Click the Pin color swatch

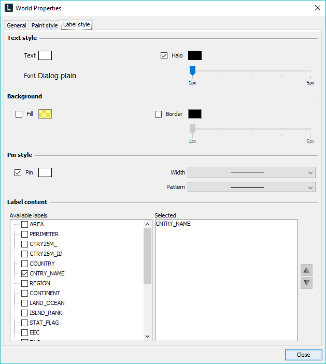pyautogui.click(x=45, y=172)
